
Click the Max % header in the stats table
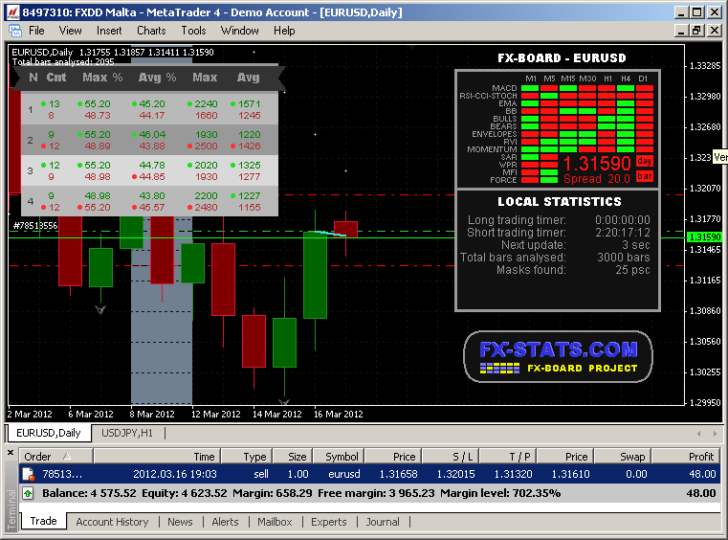pos(102,78)
